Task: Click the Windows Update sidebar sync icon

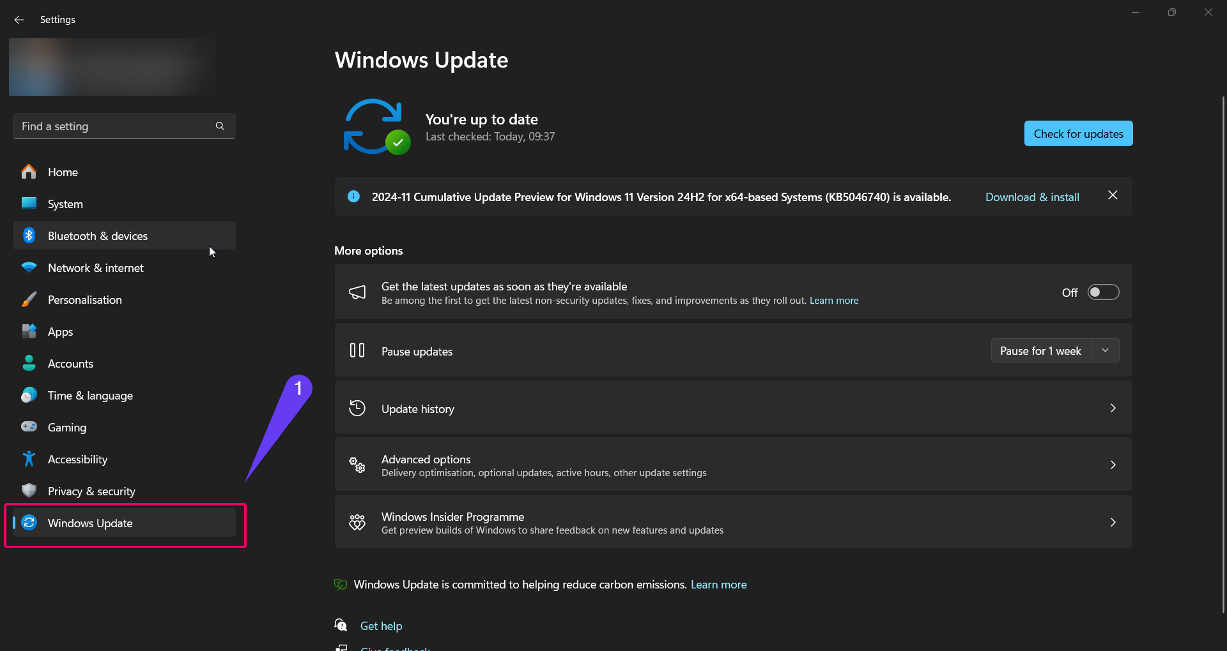Action: pyautogui.click(x=29, y=523)
